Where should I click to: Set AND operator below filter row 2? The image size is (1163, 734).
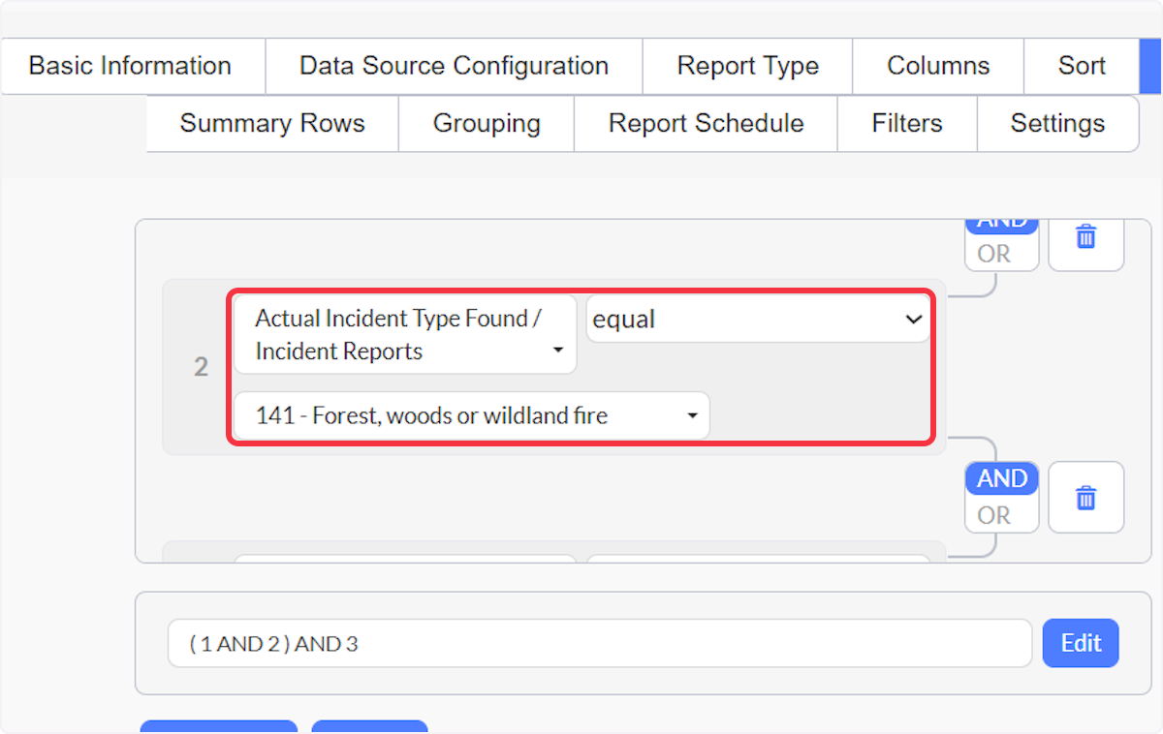pyautogui.click(x=1002, y=479)
